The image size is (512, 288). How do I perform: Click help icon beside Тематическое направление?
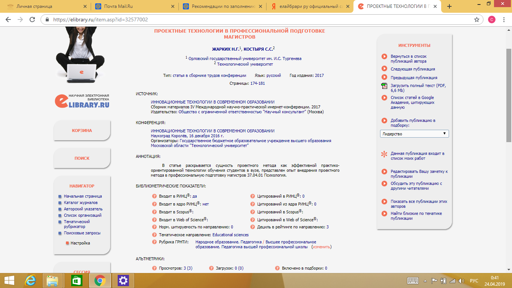point(154,235)
